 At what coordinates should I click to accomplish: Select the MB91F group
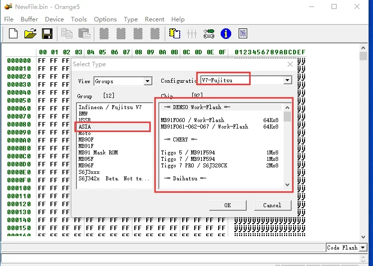[x=114, y=146]
